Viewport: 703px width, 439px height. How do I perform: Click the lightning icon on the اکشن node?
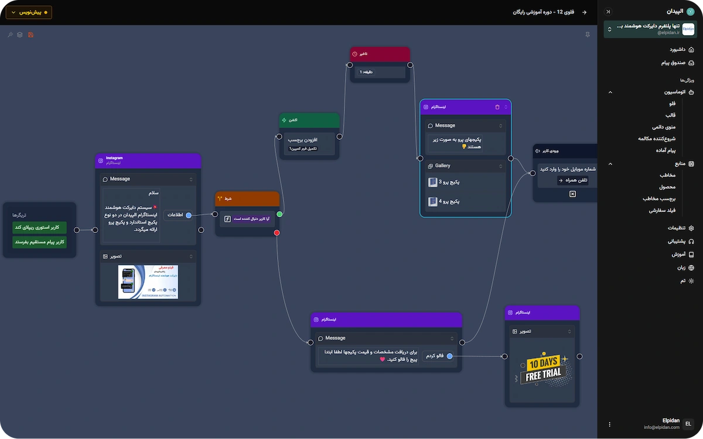point(284,120)
